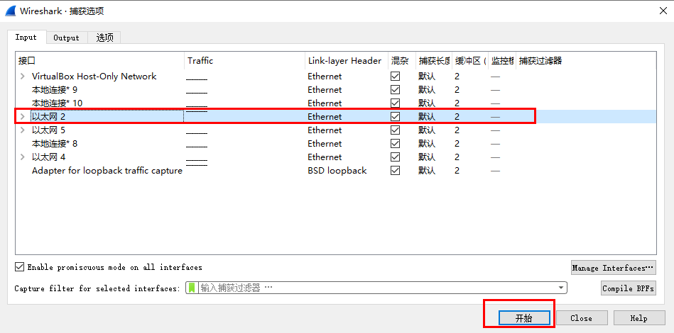Image resolution: width=674 pixels, height=333 pixels.
Task: Toggle promiscuous checkbox for VirtualBox Host-Only Network
Action: 395,77
